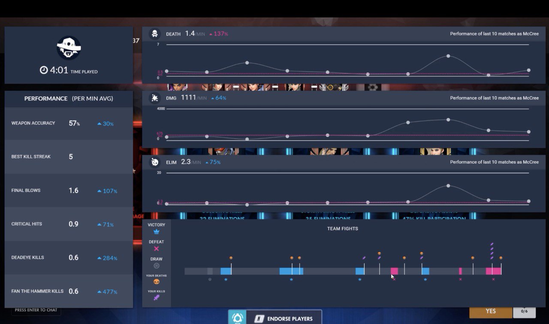Click the last orange death marker on timeline
The image size is (549, 324).
pos(501,258)
